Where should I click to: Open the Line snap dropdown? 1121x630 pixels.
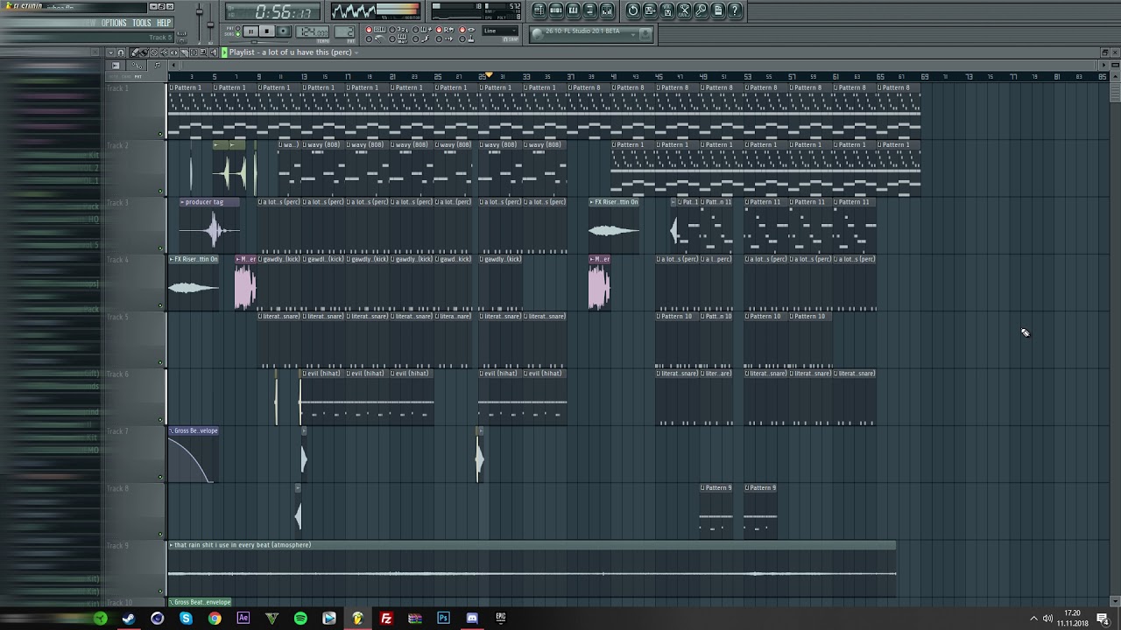(500, 31)
